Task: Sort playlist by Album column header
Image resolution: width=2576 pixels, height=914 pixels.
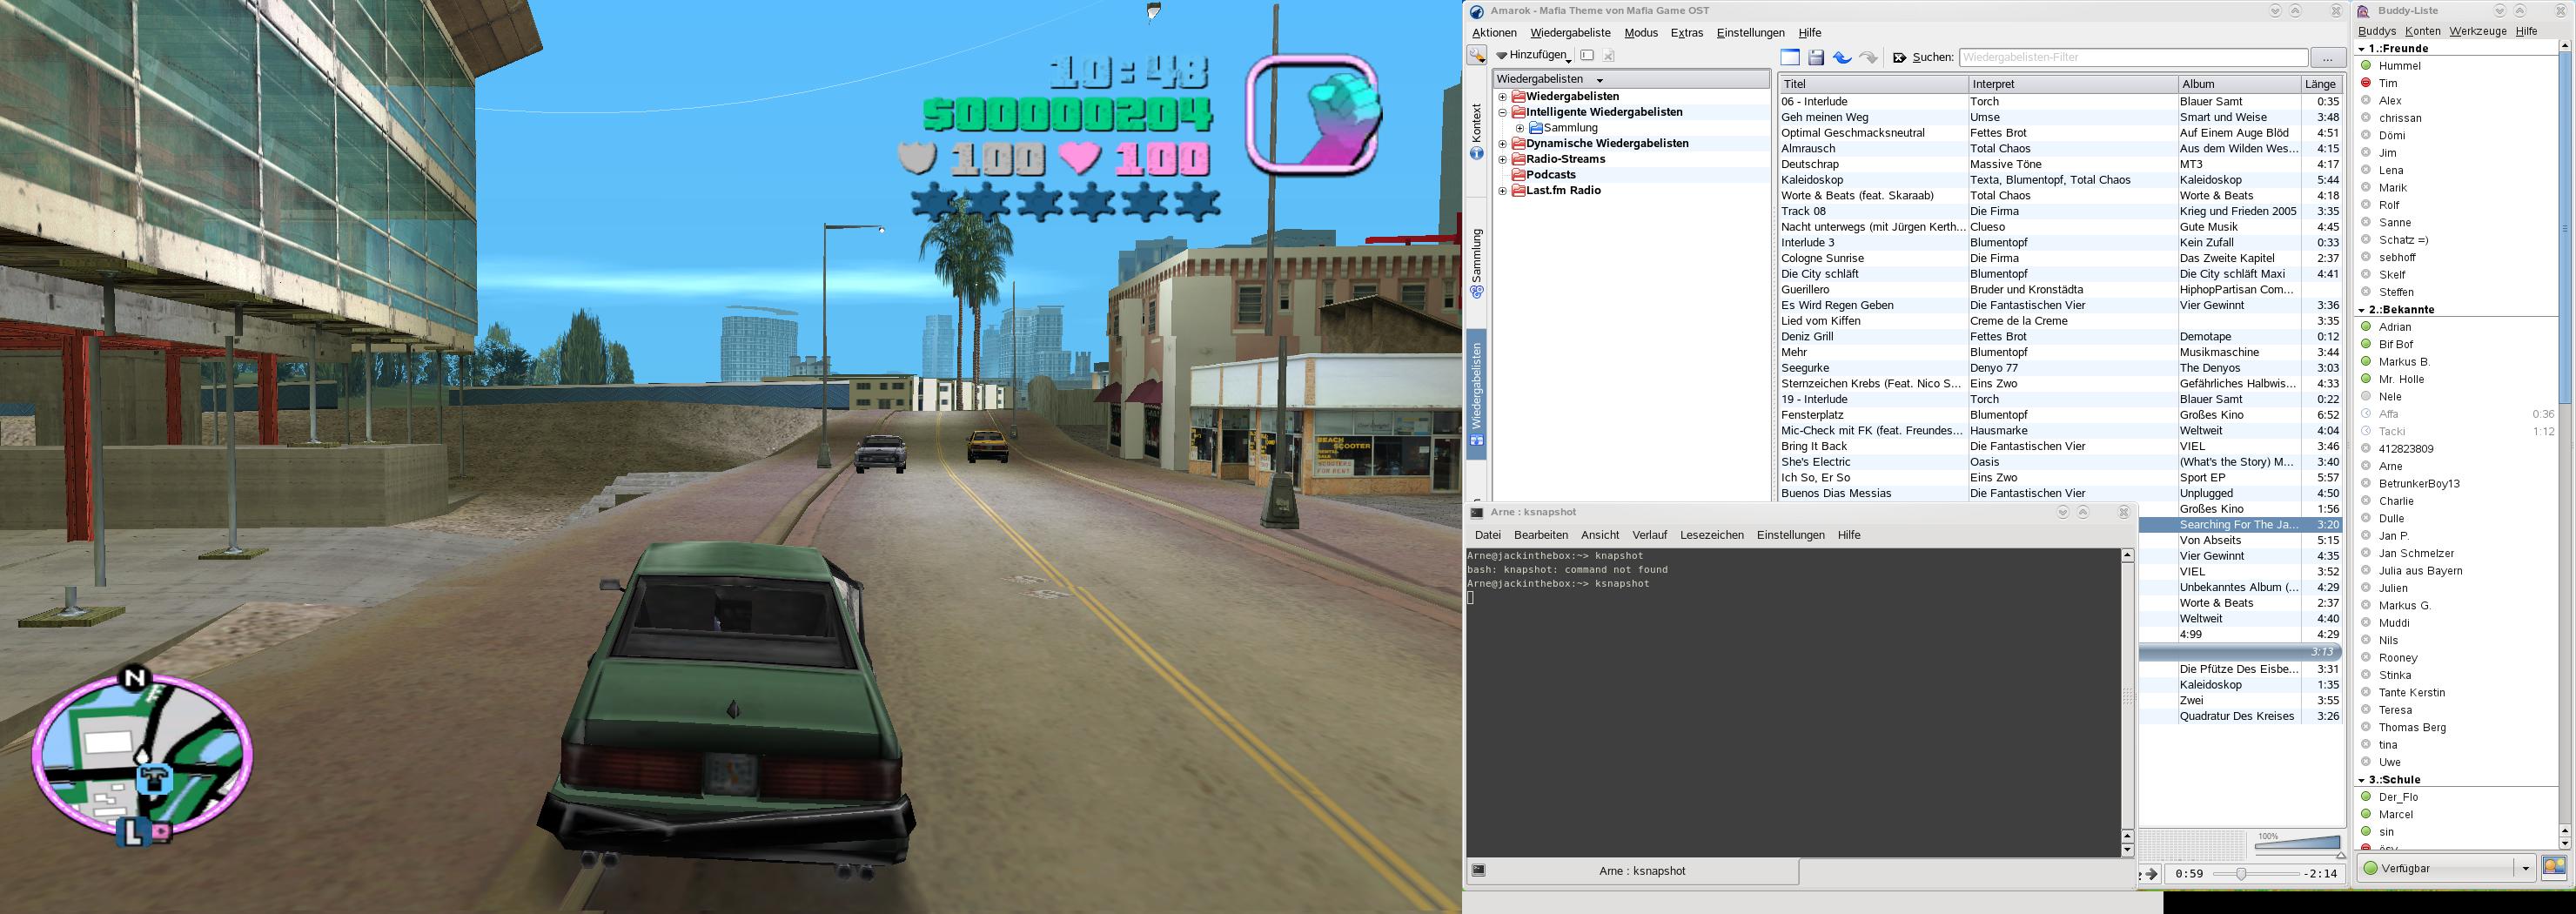Action: tap(2239, 84)
